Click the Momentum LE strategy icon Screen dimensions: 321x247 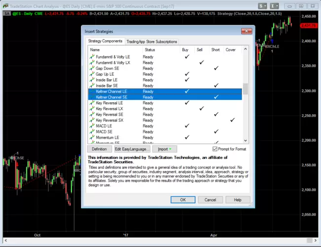tap(92, 137)
